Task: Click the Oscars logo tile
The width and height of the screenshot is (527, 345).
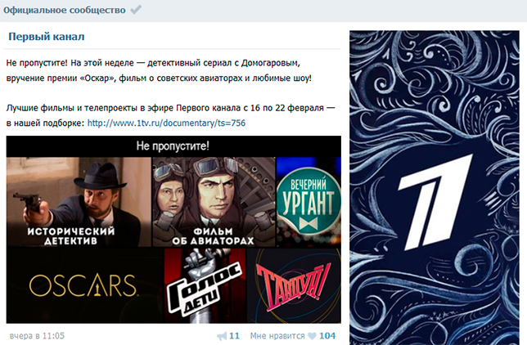Action: point(85,285)
